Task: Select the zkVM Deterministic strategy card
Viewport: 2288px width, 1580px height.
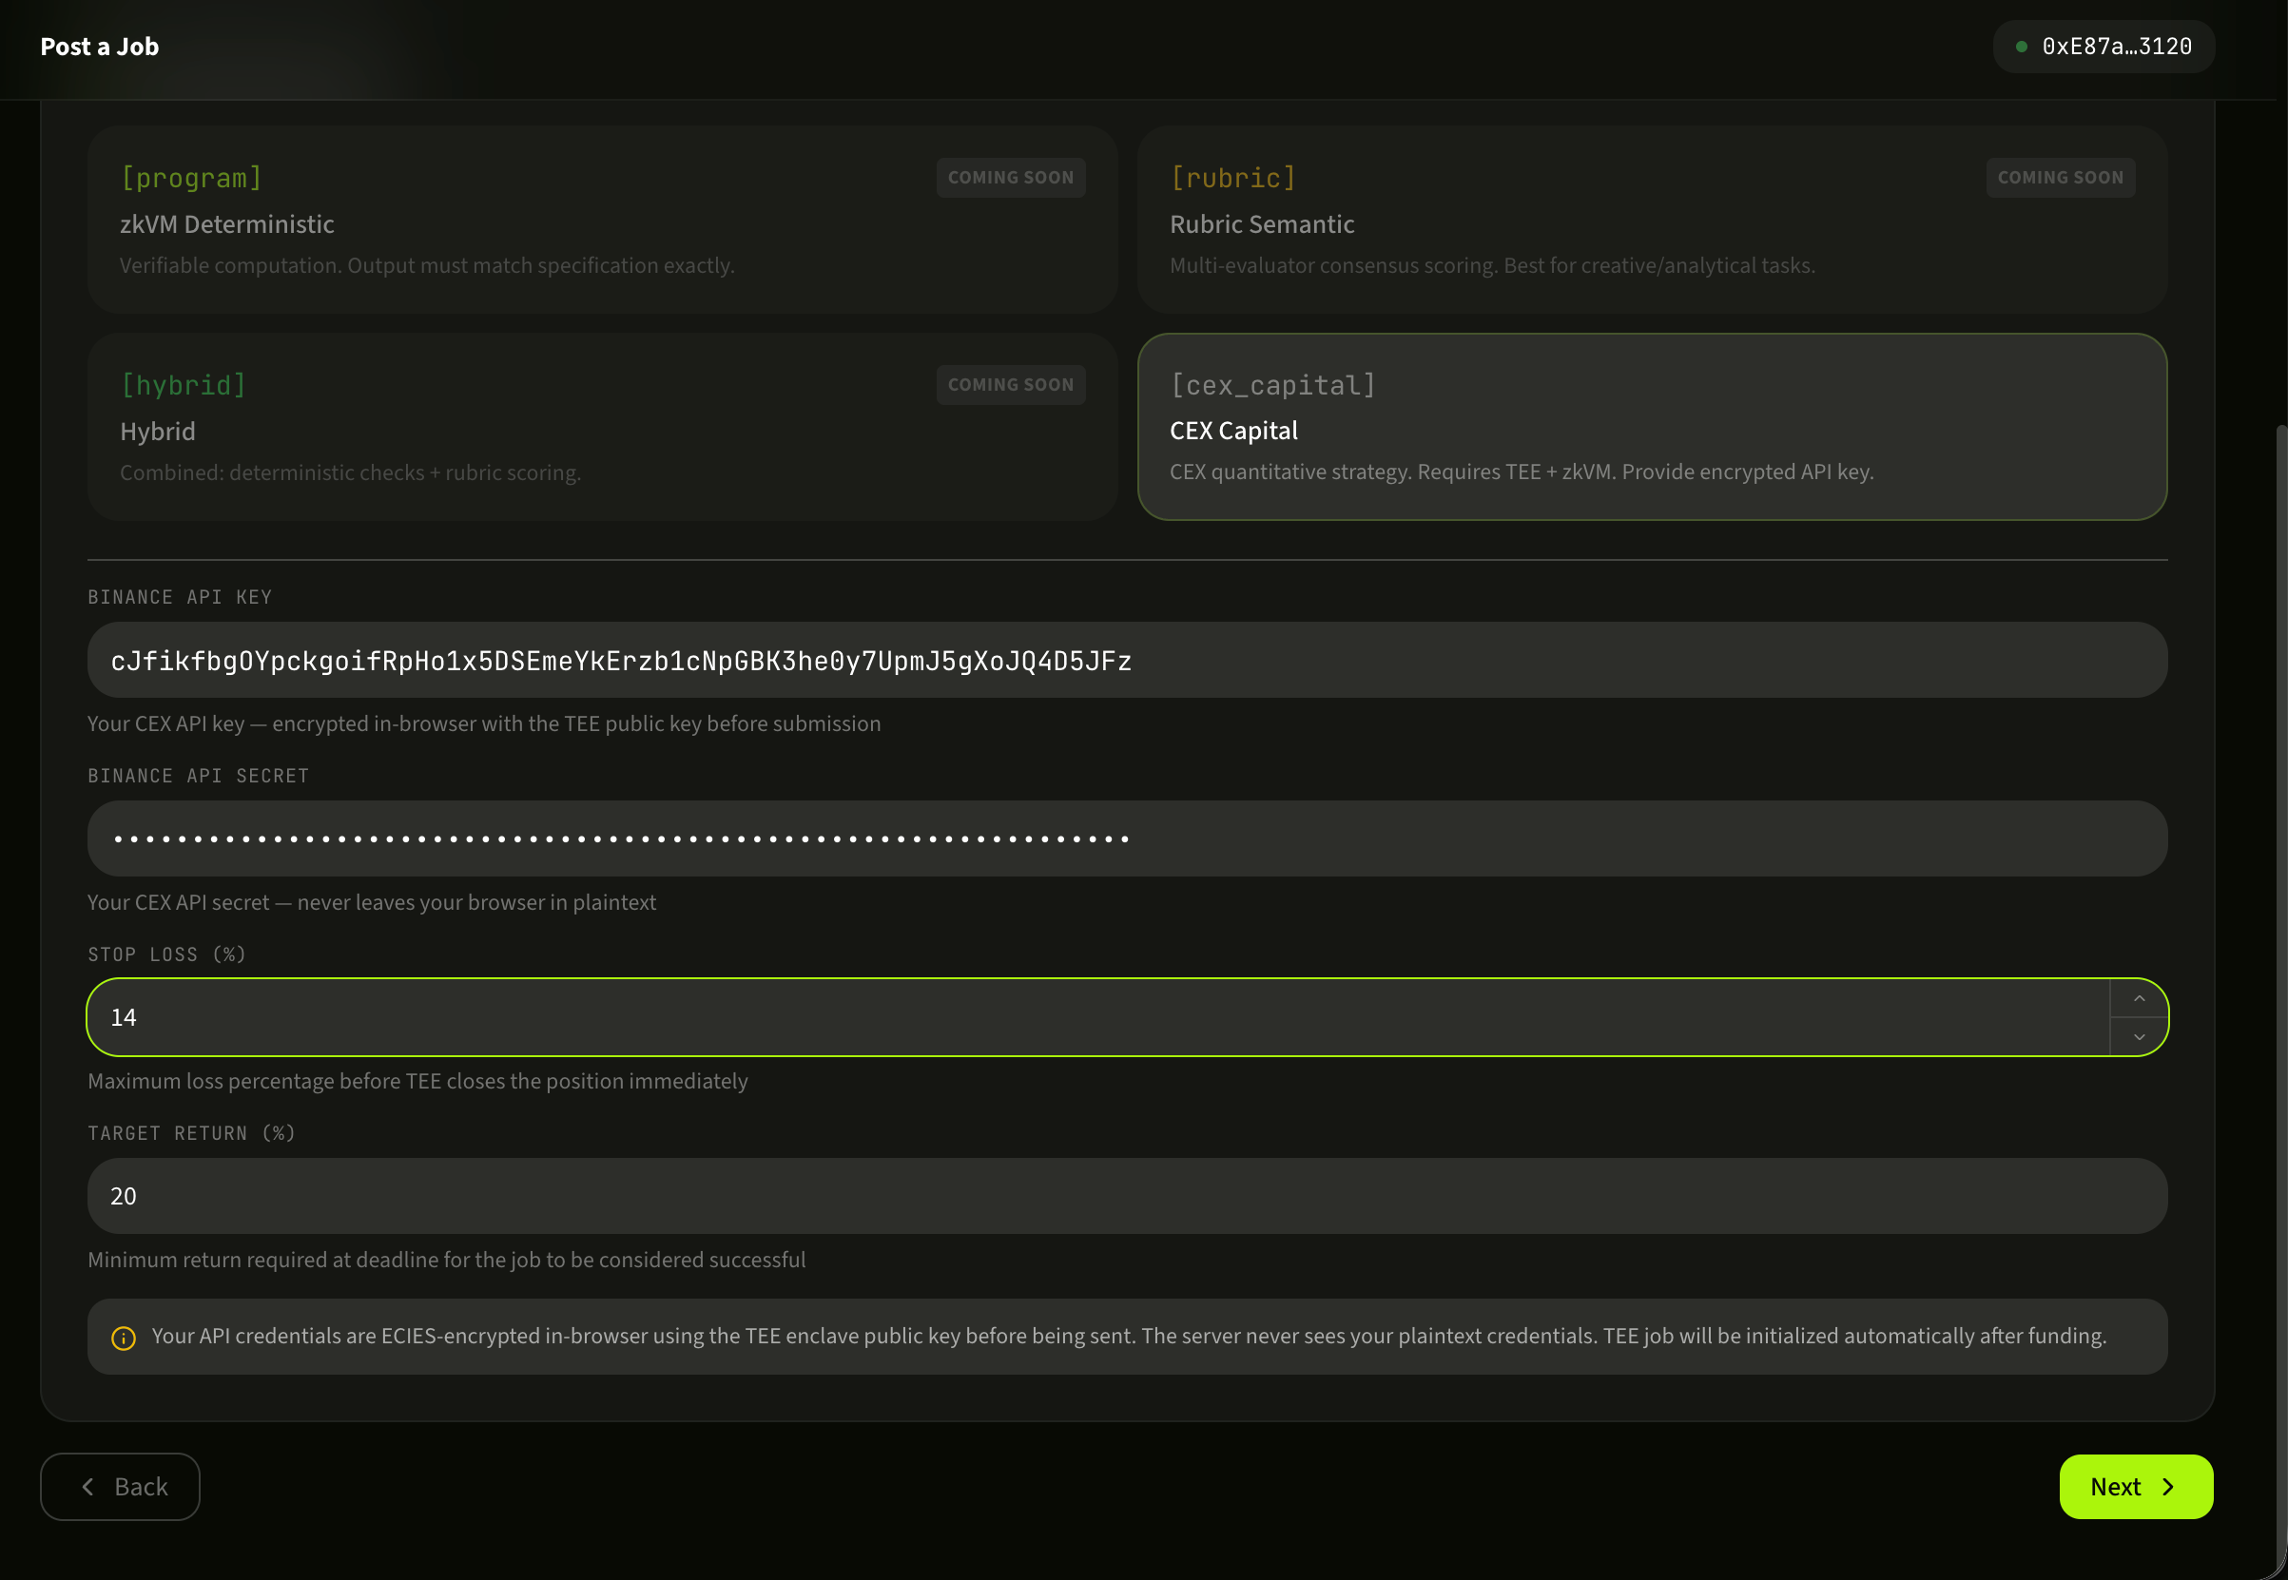Action: coord(602,220)
